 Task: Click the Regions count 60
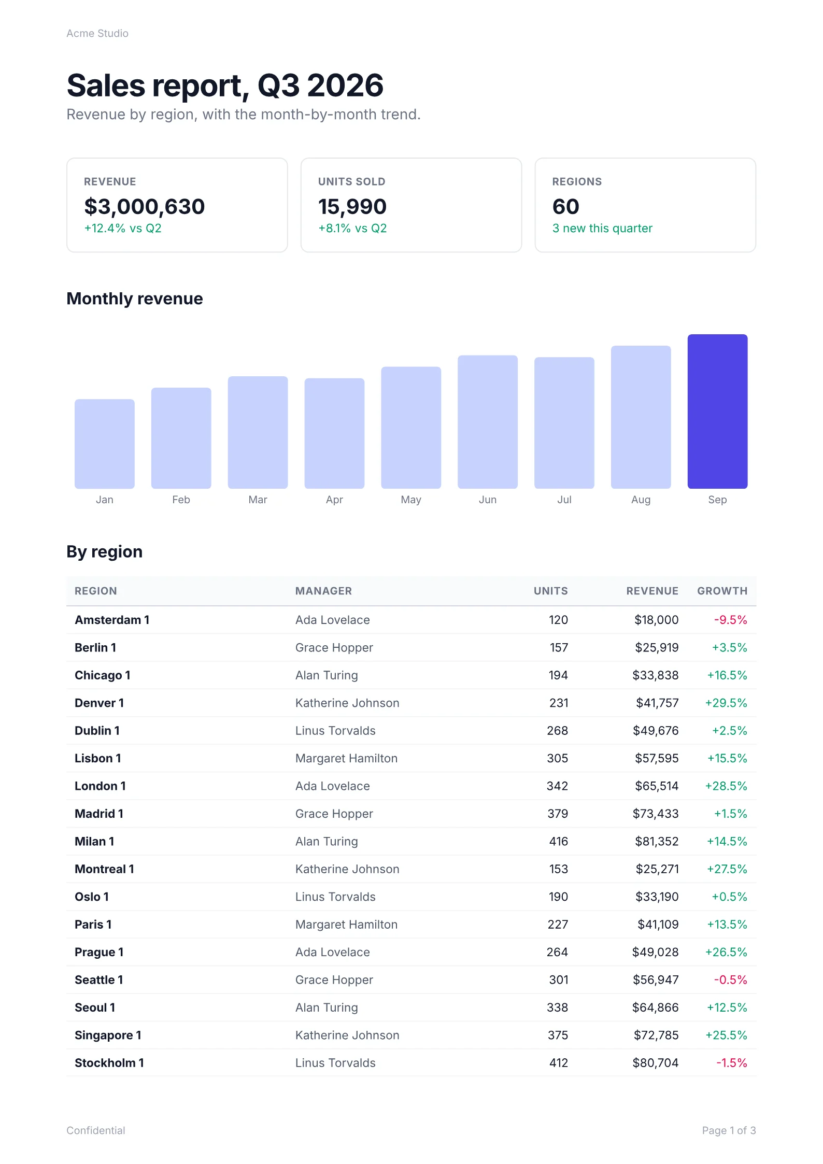(566, 206)
